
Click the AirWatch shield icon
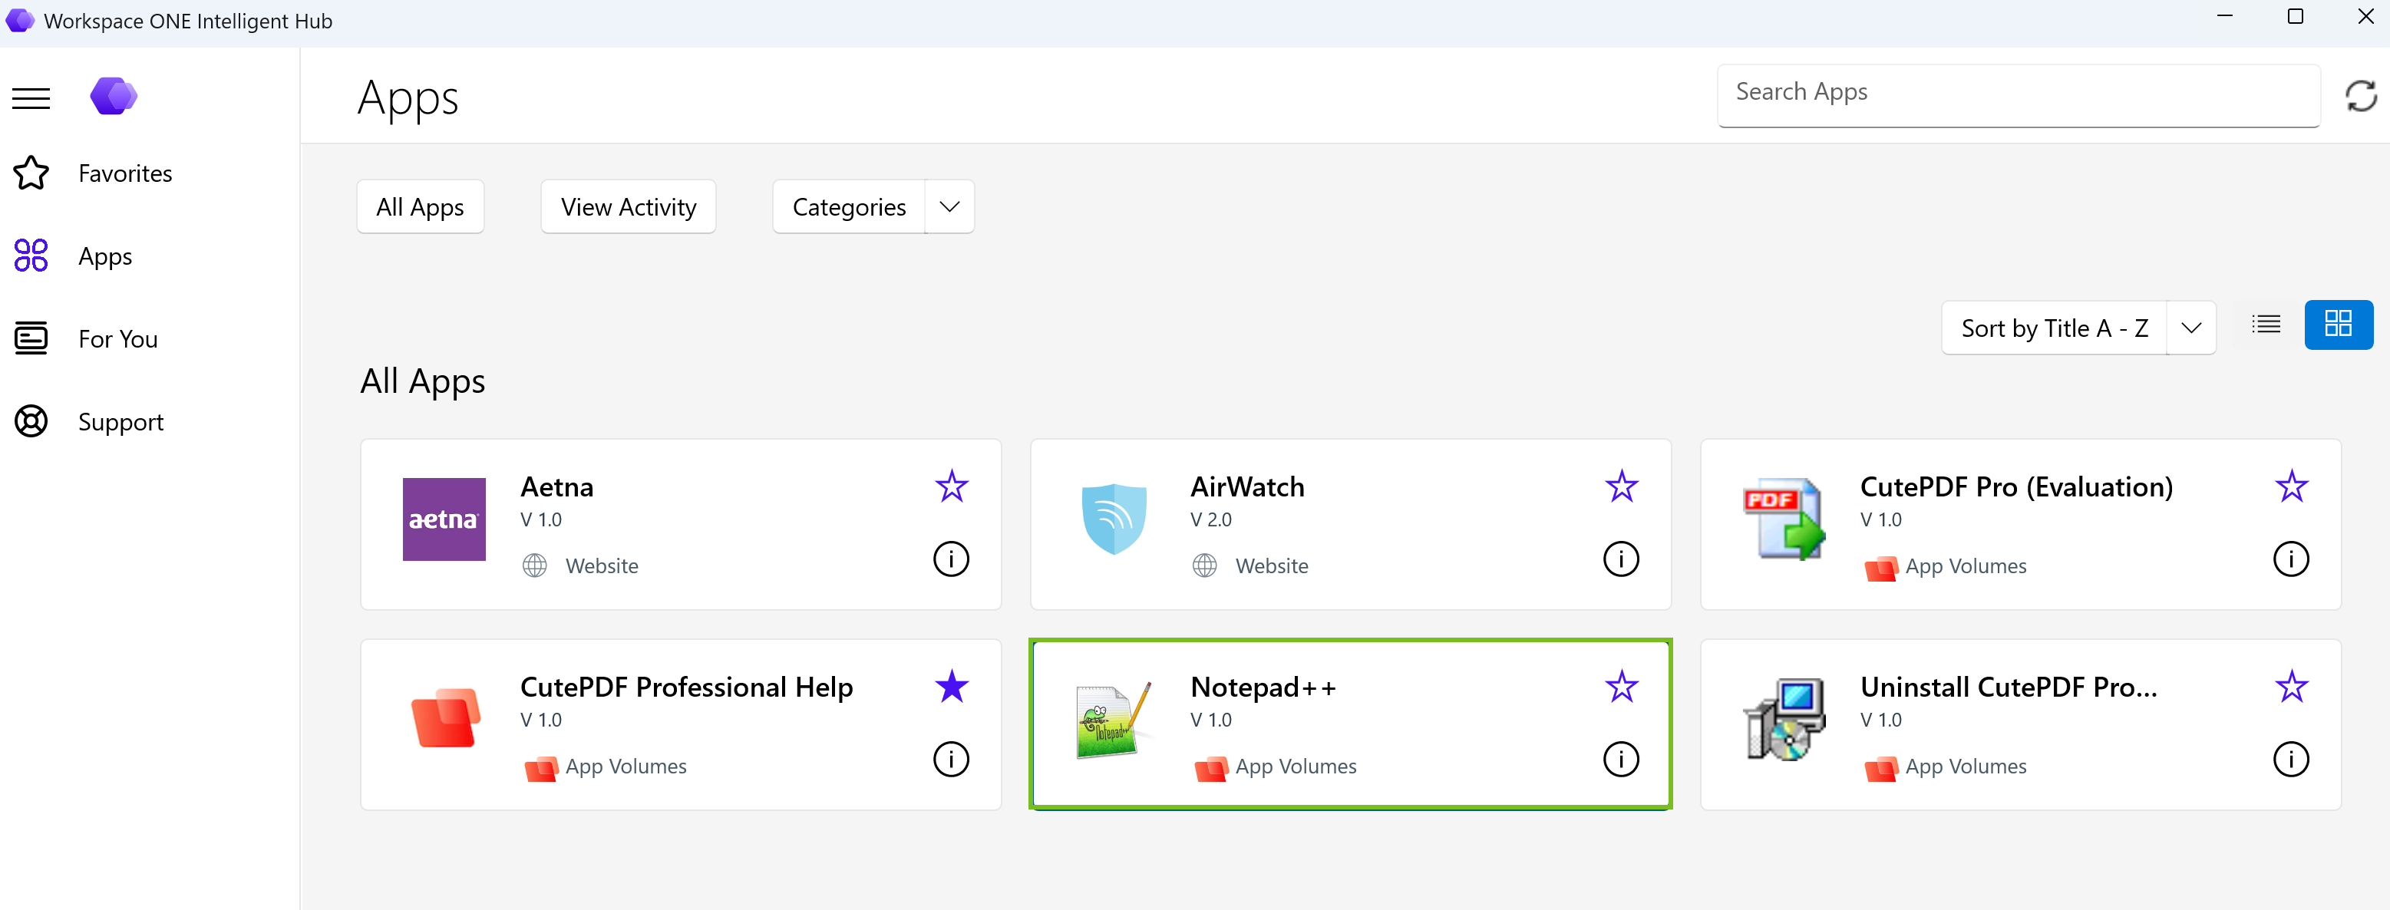(1114, 519)
